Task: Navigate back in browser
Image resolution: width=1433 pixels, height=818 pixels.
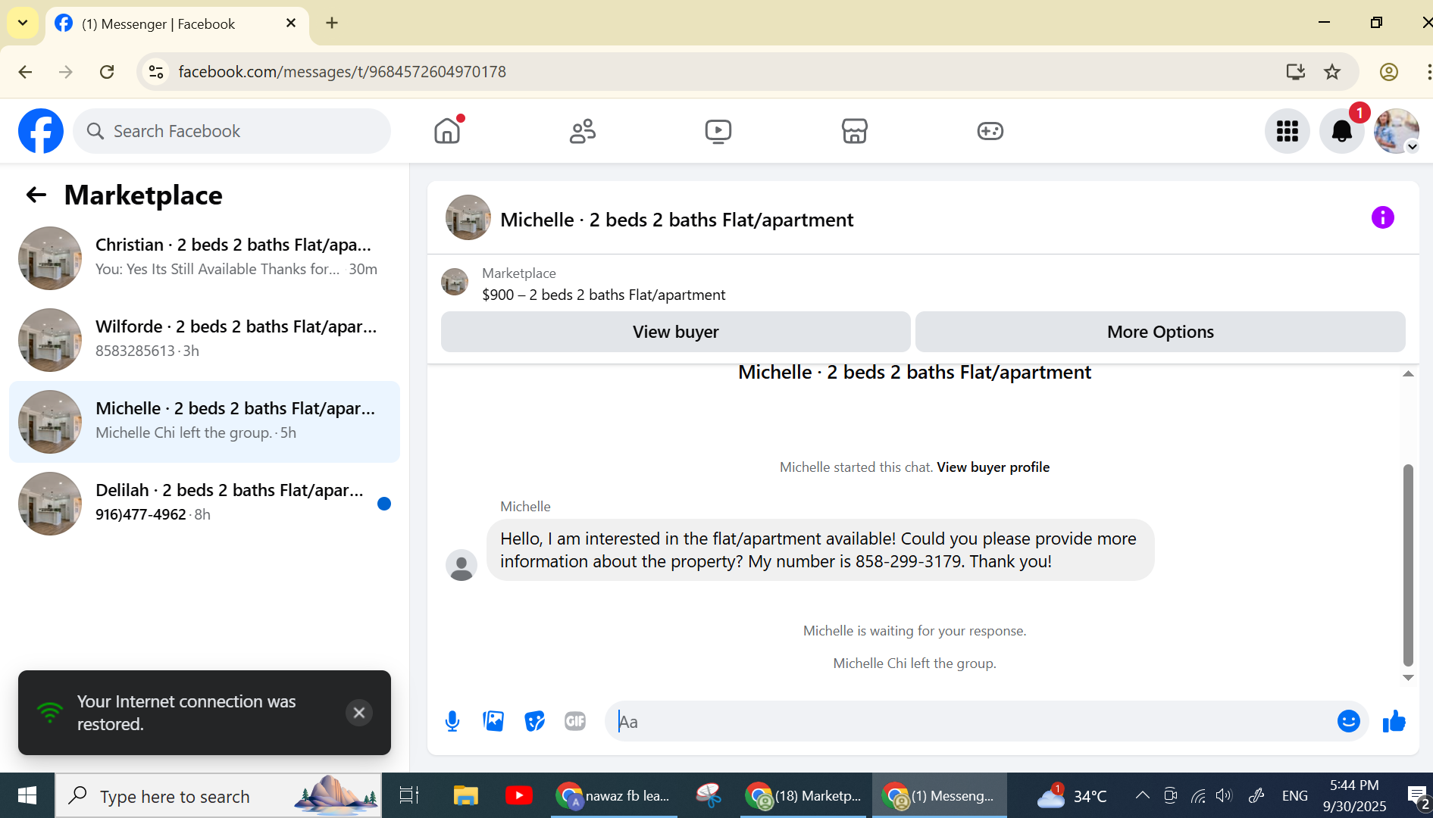Action: click(x=25, y=72)
